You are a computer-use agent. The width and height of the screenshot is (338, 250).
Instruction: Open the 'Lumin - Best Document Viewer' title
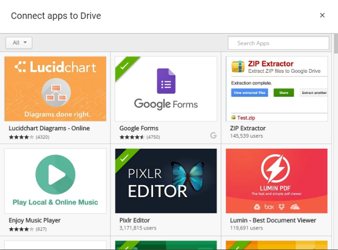pyautogui.click(x=273, y=220)
